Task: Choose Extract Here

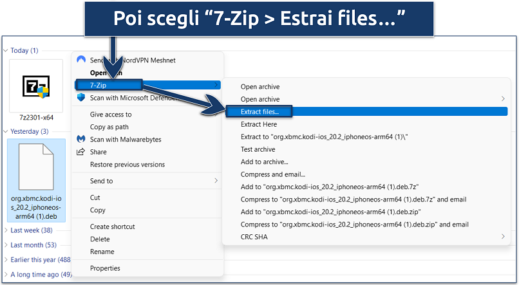Action: tap(259, 124)
